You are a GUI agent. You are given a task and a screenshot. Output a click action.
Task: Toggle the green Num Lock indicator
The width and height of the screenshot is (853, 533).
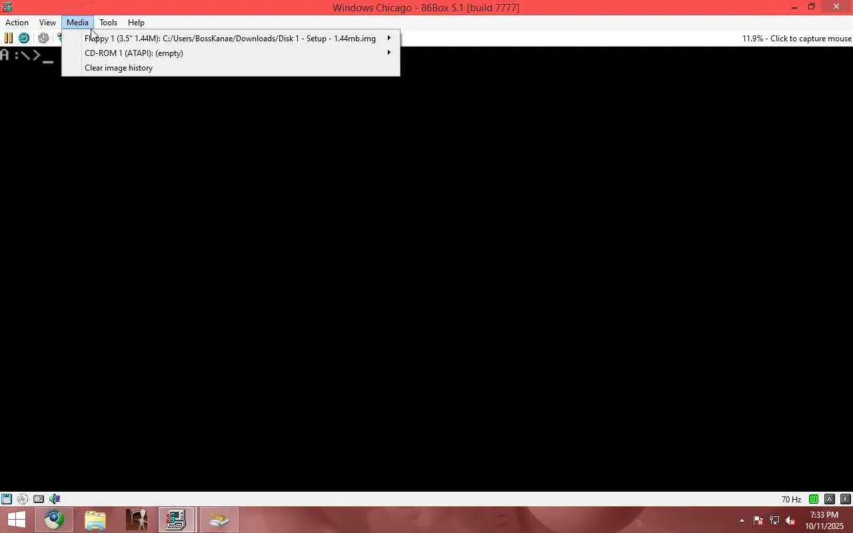coord(814,499)
